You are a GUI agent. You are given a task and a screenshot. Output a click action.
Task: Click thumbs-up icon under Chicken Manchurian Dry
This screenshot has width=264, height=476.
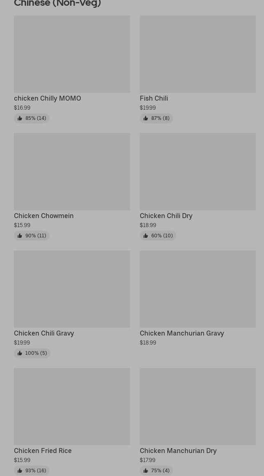pos(146,471)
